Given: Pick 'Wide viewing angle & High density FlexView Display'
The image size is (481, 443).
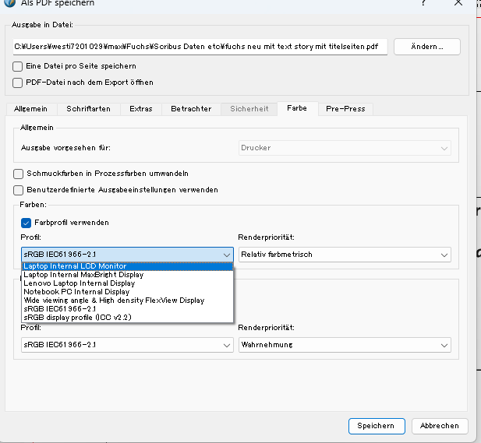Looking at the screenshot, I should 114,300.
